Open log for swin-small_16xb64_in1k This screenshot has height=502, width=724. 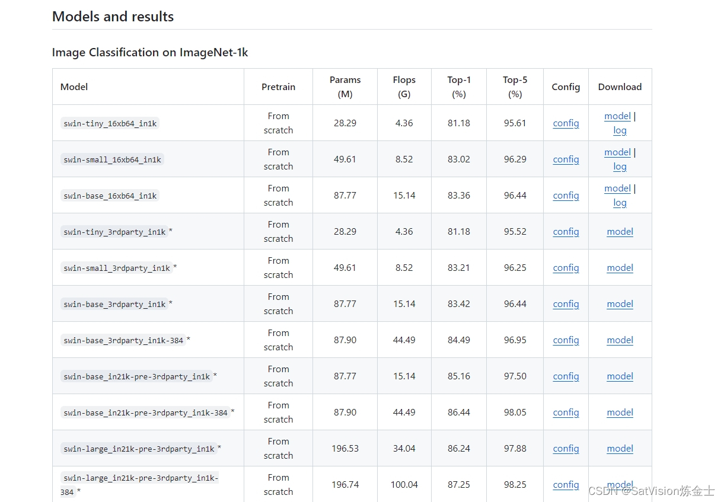[x=620, y=167]
